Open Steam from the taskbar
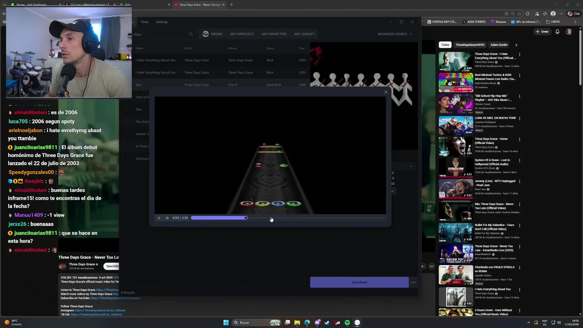This screenshot has height=328, width=583. (x=327, y=323)
